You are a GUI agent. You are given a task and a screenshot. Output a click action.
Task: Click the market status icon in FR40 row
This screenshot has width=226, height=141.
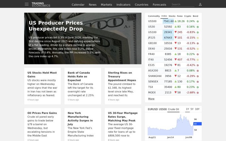(x=198, y=54)
